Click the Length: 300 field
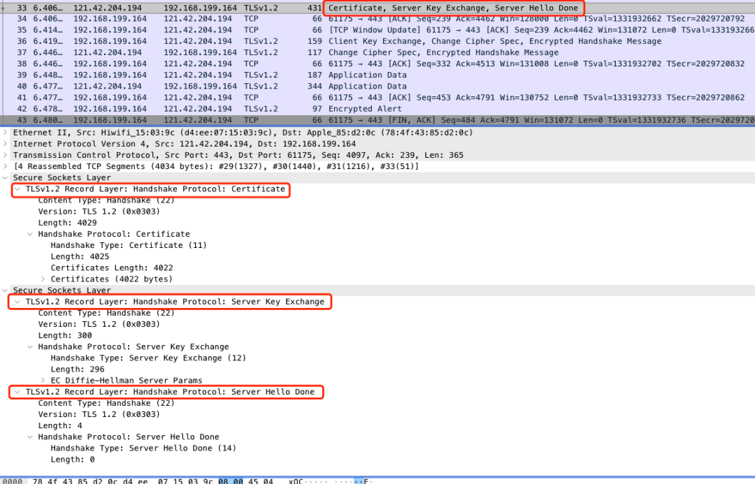 (65, 335)
